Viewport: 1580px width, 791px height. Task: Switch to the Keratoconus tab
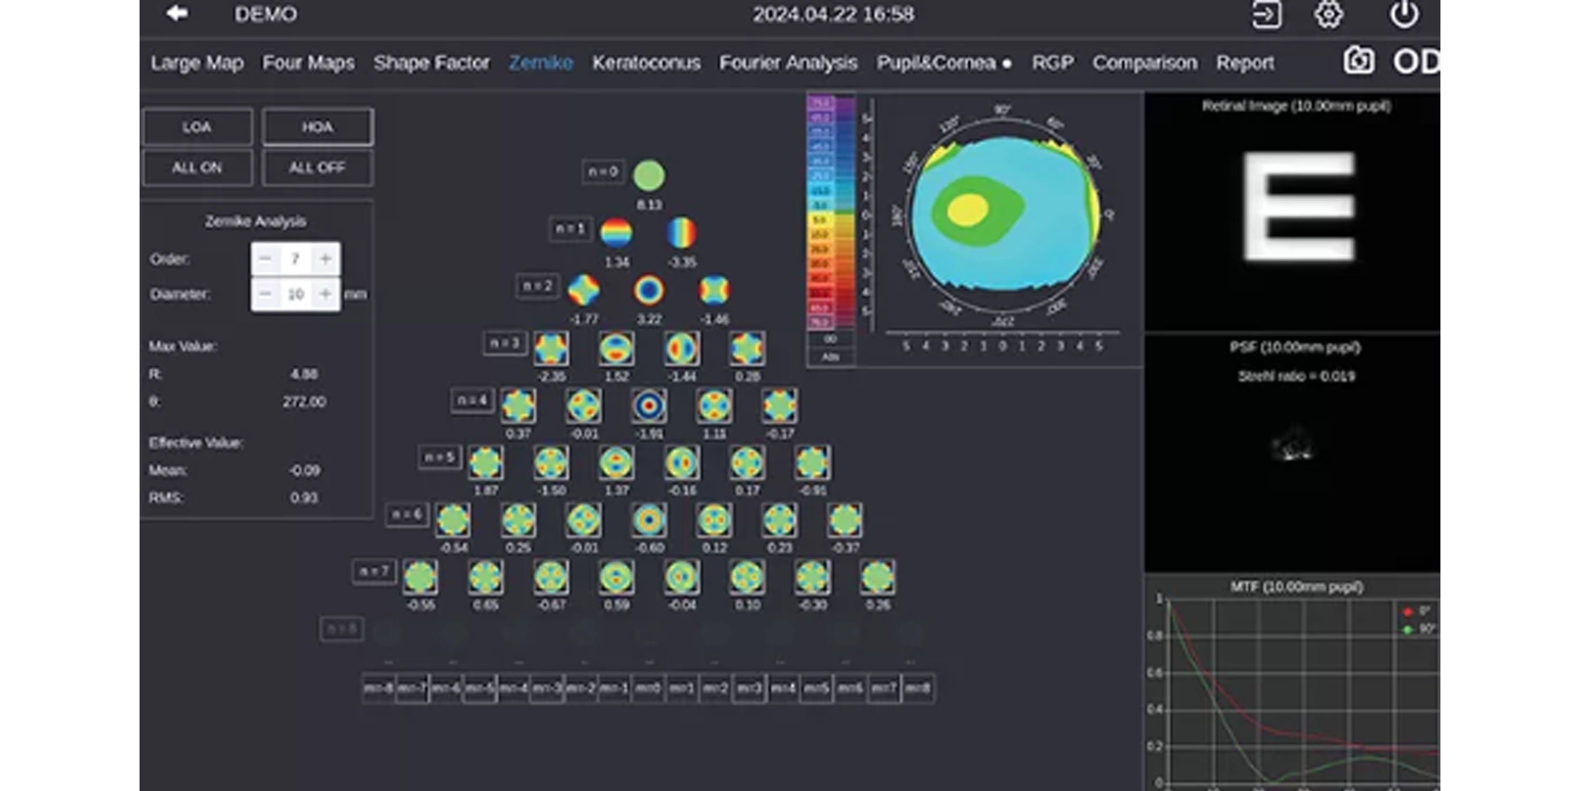point(646,63)
